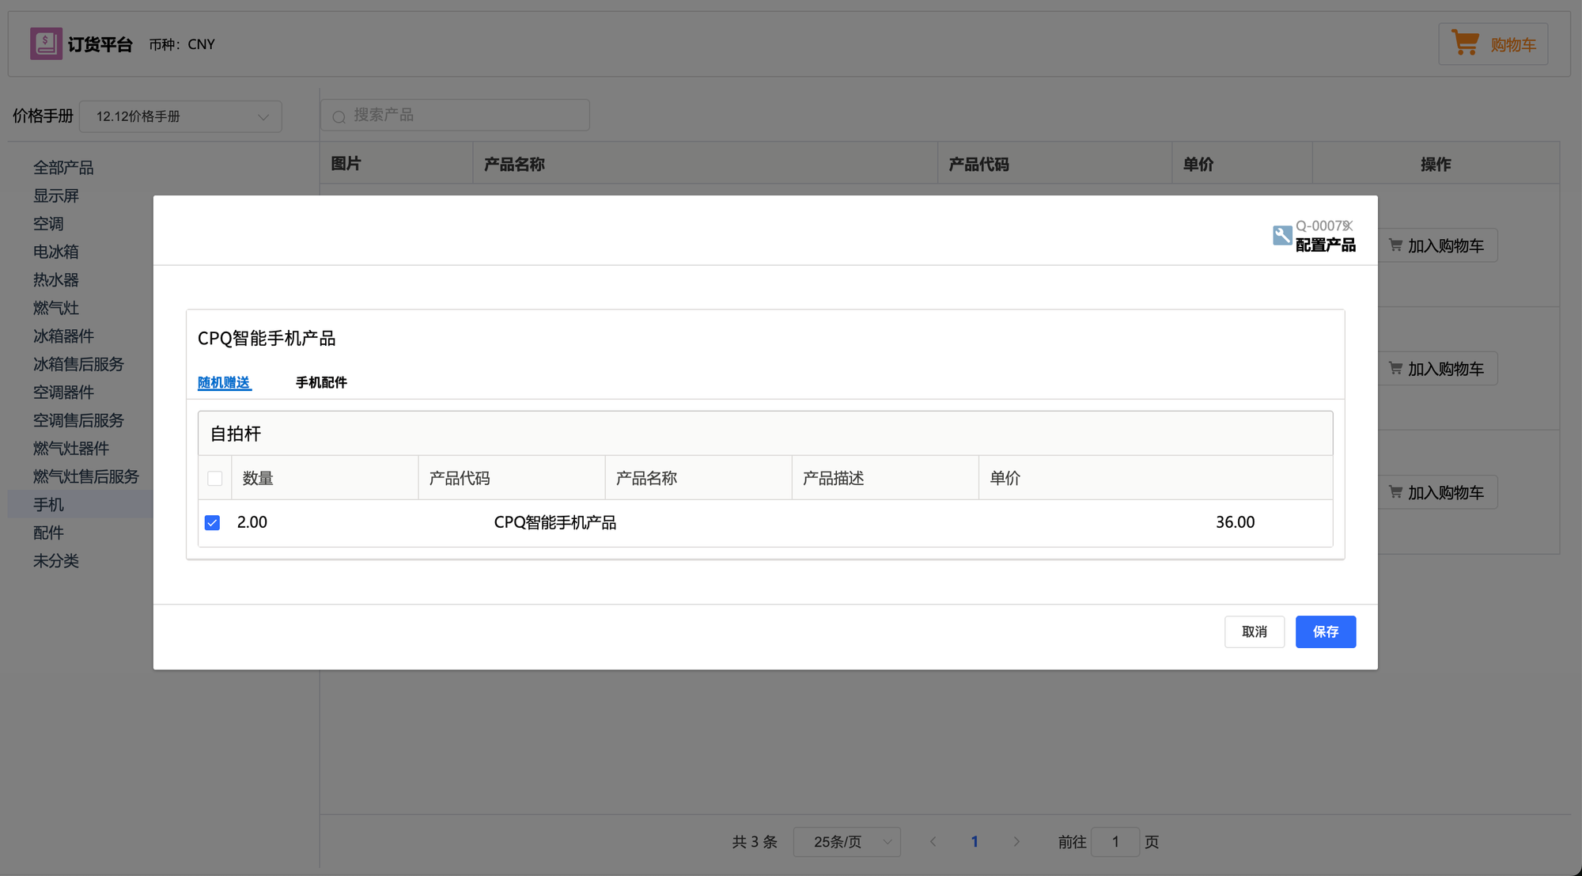Click the wrench configure product icon
This screenshot has width=1582, height=876.
1282,235
